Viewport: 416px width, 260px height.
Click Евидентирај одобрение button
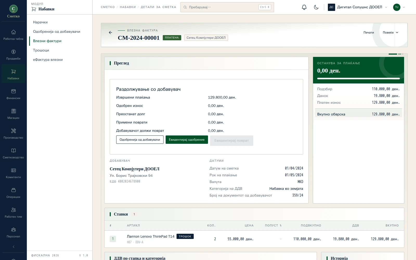187,140
